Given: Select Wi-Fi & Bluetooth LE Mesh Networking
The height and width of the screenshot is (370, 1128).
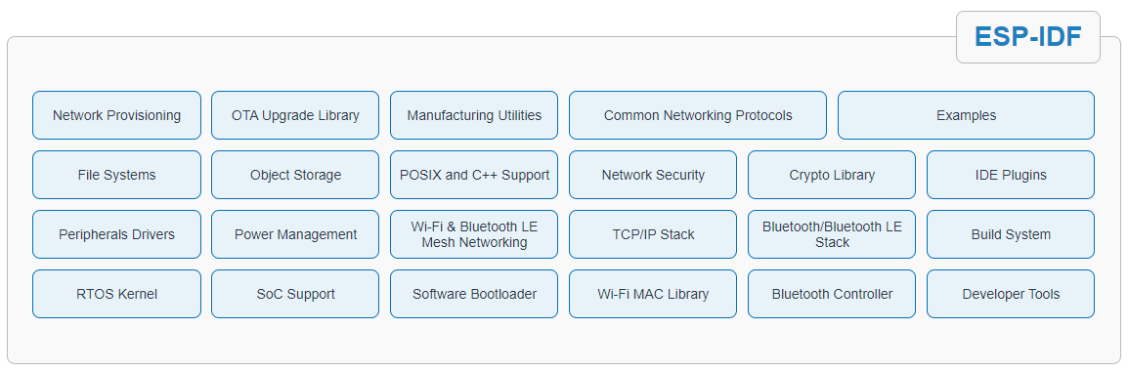Looking at the screenshot, I should (x=474, y=234).
